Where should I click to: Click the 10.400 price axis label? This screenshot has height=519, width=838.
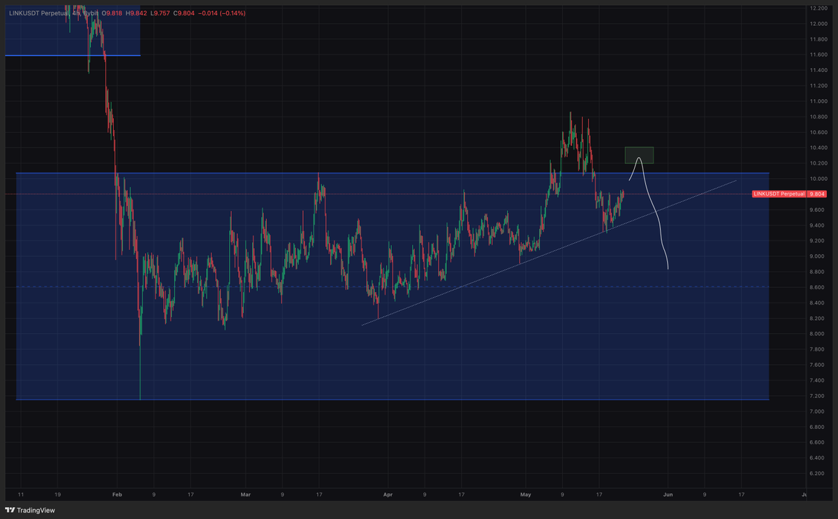[x=818, y=148]
